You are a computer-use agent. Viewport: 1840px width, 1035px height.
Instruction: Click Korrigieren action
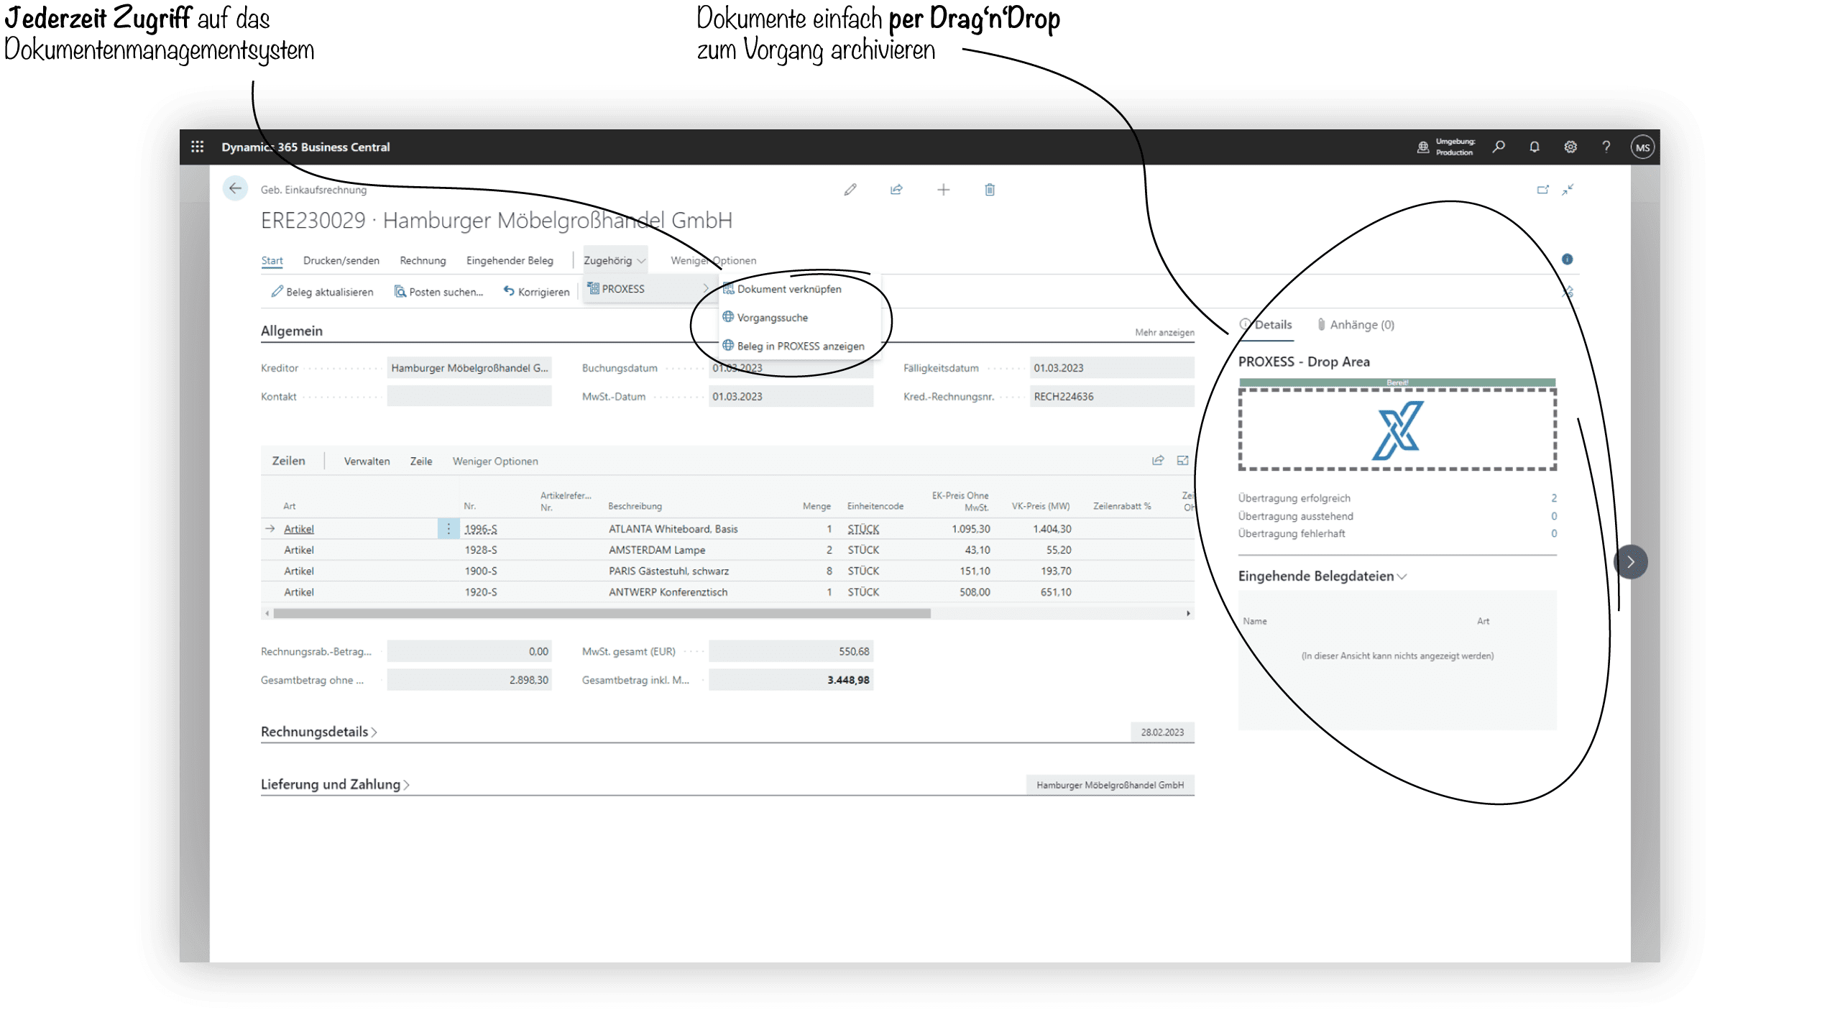536,292
